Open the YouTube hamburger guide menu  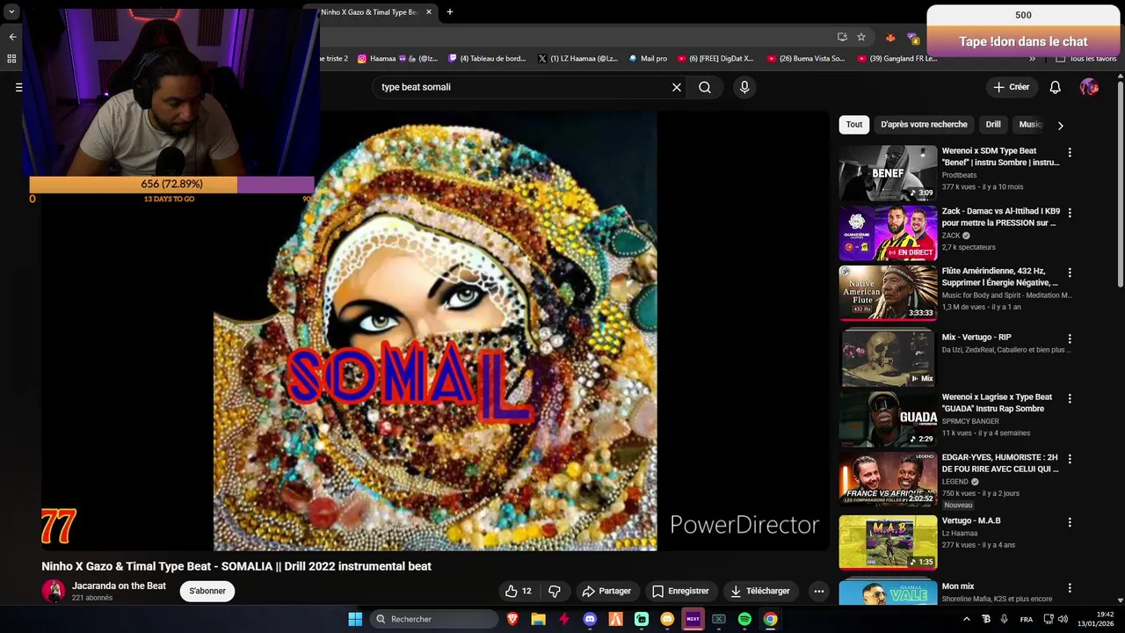[x=18, y=87]
